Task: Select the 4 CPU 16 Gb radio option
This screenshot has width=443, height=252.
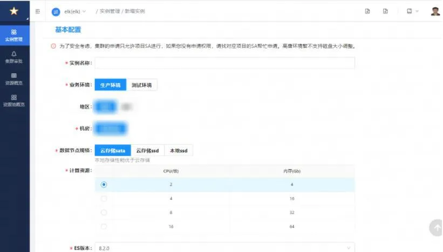Action: pos(104,199)
